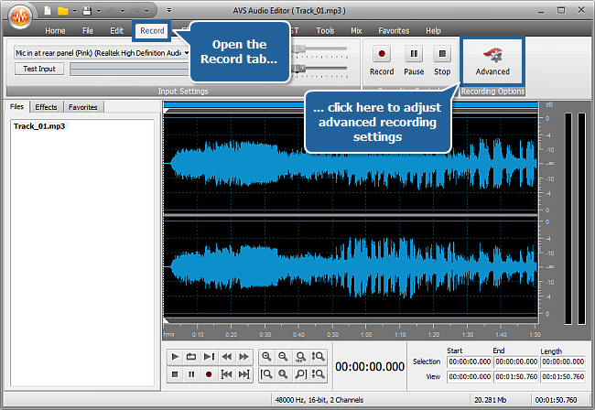Zoom to selection end bracket magnifier
The height and width of the screenshot is (410, 595).
pos(301,374)
